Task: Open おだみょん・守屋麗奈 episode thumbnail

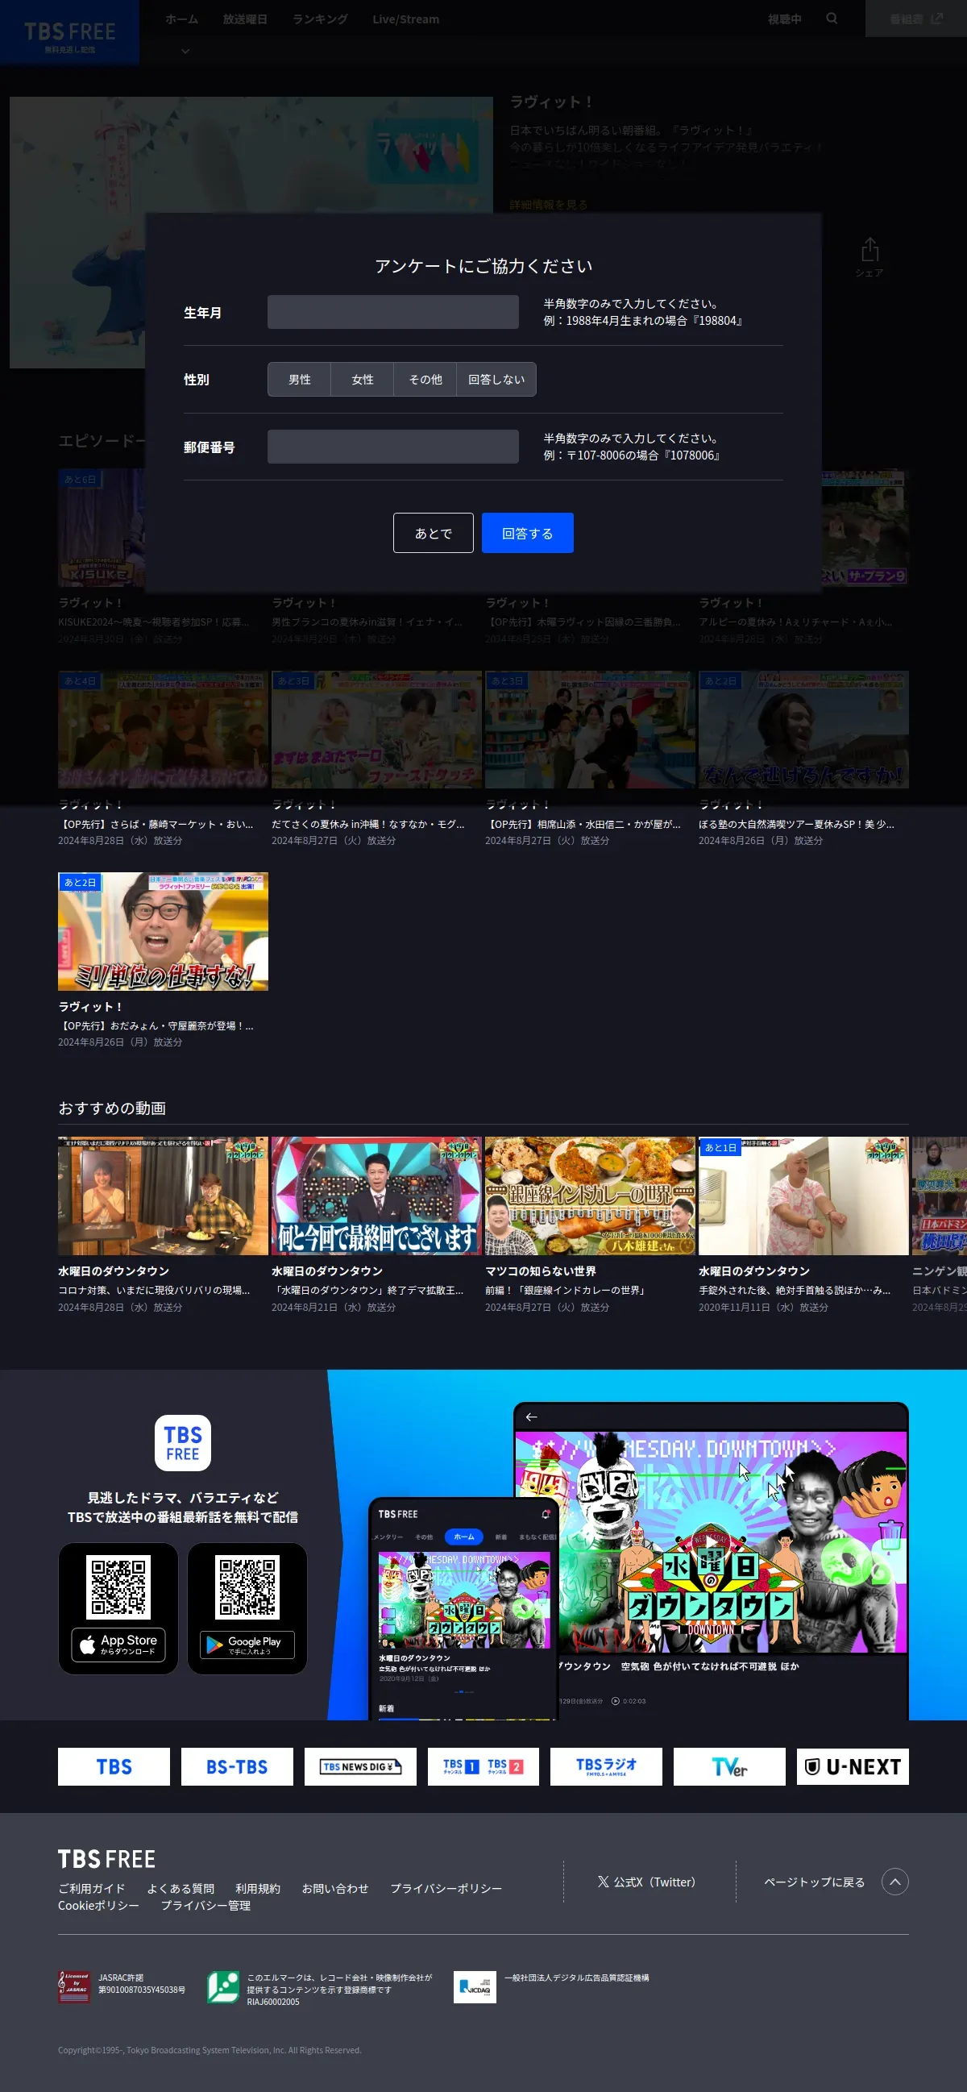Action: click(x=163, y=931)
